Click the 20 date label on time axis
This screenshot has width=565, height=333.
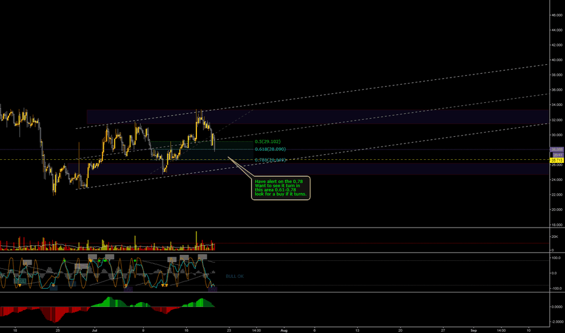pyautogui.click(x=400, y=330)
